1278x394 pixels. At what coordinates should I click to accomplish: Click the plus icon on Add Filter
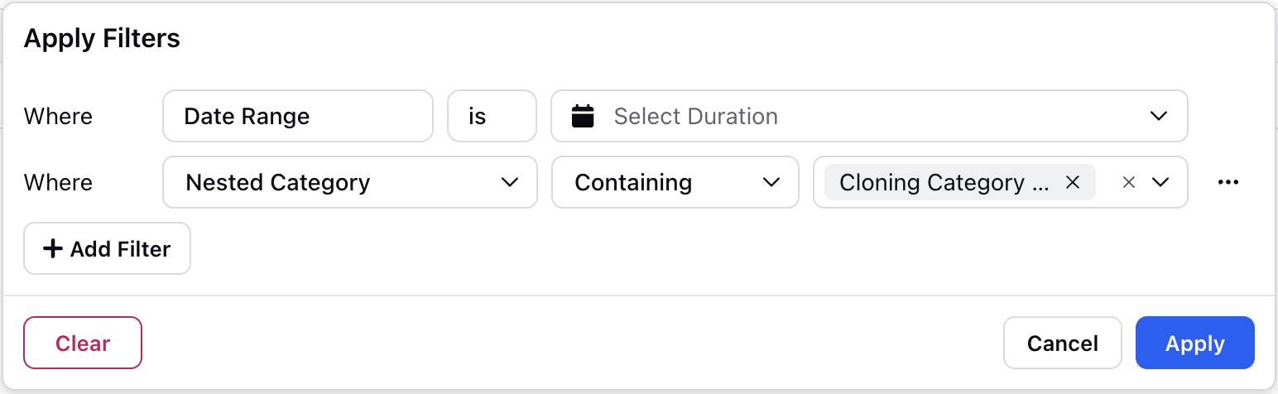[53, 248]
